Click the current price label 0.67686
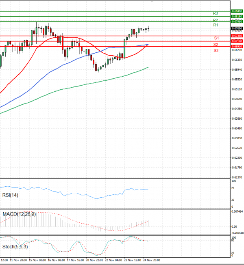The width and height of the screenshot is (244, 265). click(x=237, y=28)
